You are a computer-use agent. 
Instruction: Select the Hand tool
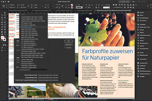tap(2, 34)
